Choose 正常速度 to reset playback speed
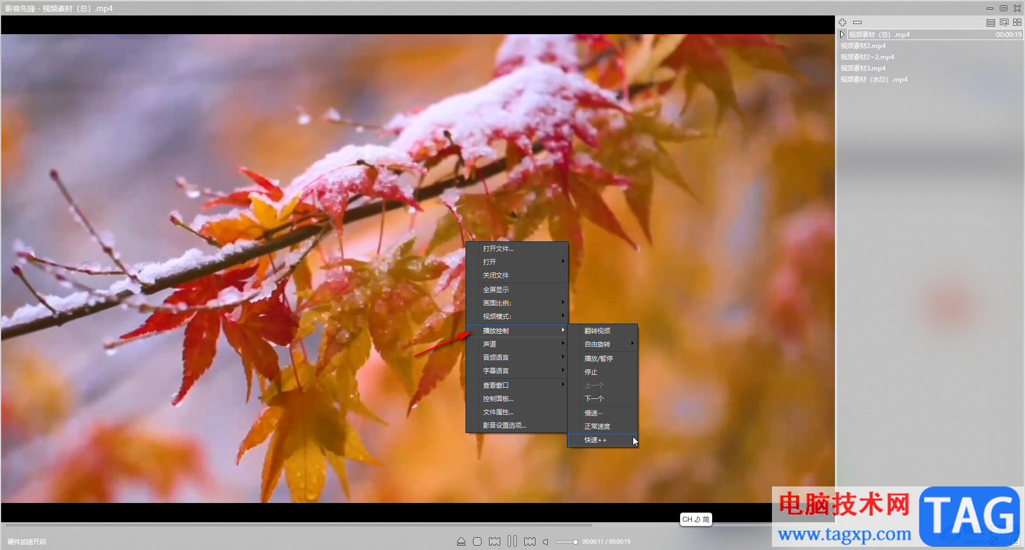The image size is (1025, 550). [x=603, y=427]
